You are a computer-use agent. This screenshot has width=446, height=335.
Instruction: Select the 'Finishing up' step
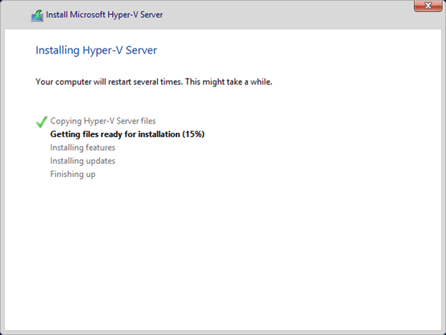(x=72, y=174)
